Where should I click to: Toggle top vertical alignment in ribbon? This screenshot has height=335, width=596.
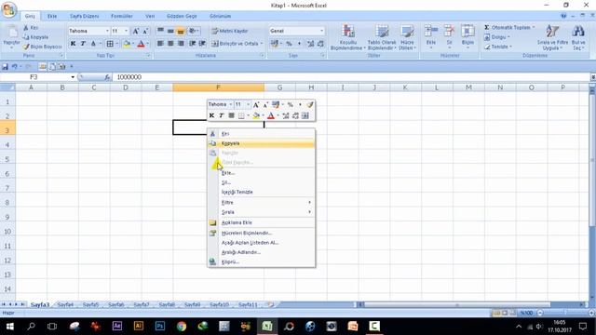coord(161,31)
